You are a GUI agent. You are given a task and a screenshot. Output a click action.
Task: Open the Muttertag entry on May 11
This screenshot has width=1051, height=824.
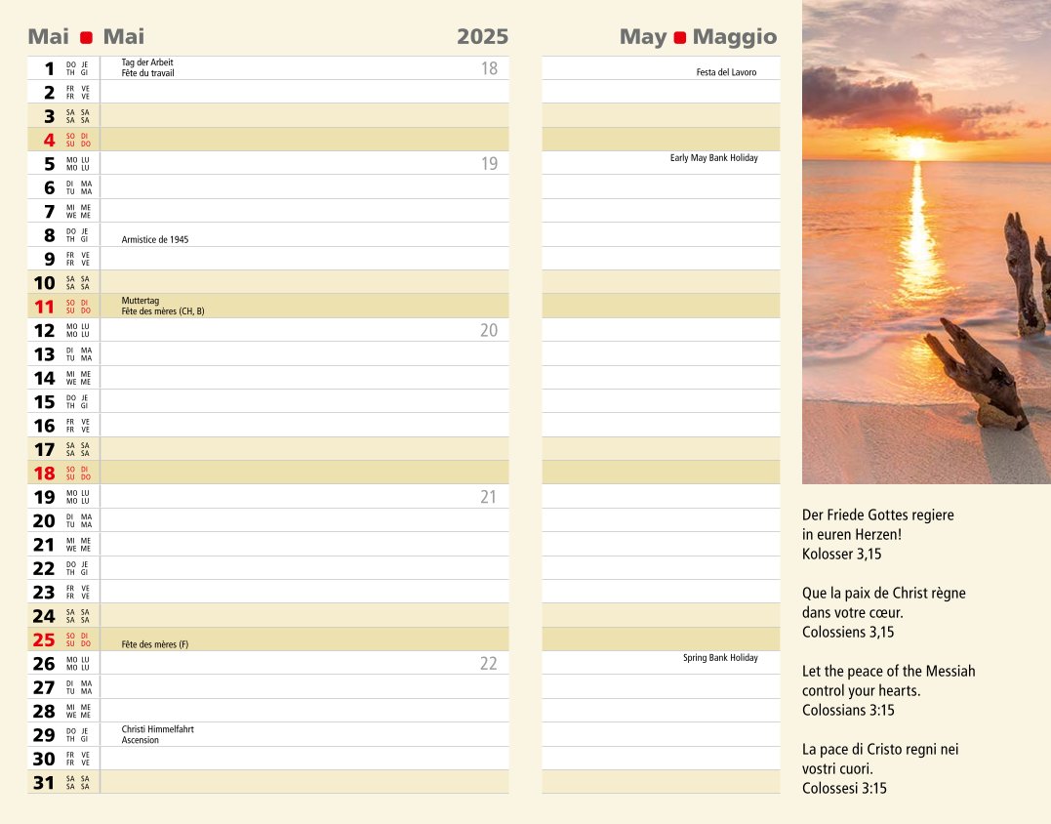tap(141, 301)
